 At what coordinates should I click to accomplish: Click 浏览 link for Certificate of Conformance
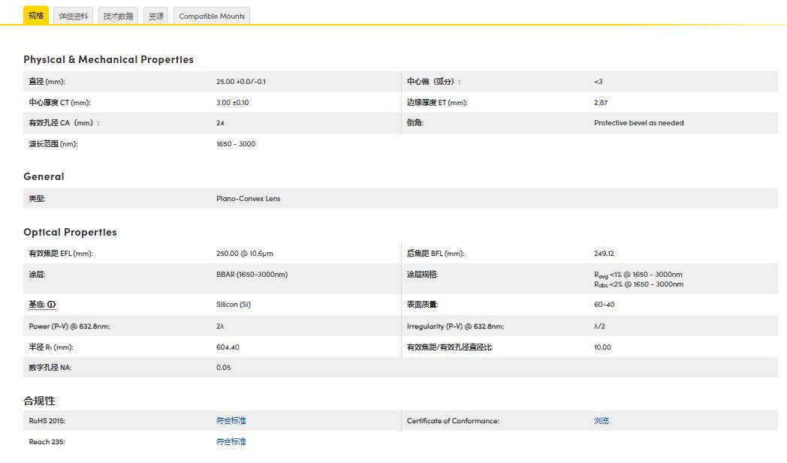click(602, 421)
